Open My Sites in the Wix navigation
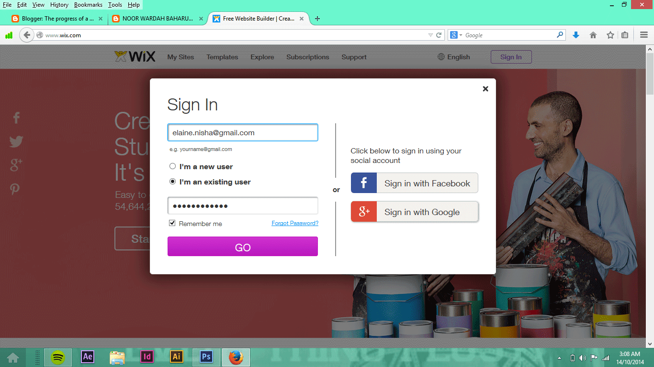The height and width of the screenshot is (367, 654). [x=180, y=57]
